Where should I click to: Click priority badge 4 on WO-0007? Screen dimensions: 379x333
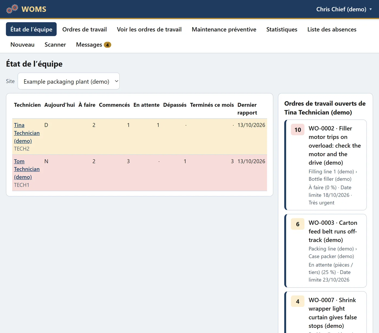point(298,301)
